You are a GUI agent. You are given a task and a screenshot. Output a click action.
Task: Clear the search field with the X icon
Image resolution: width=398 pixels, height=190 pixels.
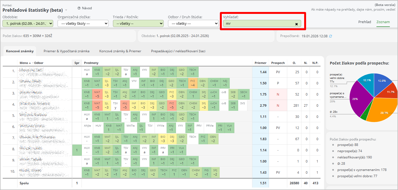[296, 24]
